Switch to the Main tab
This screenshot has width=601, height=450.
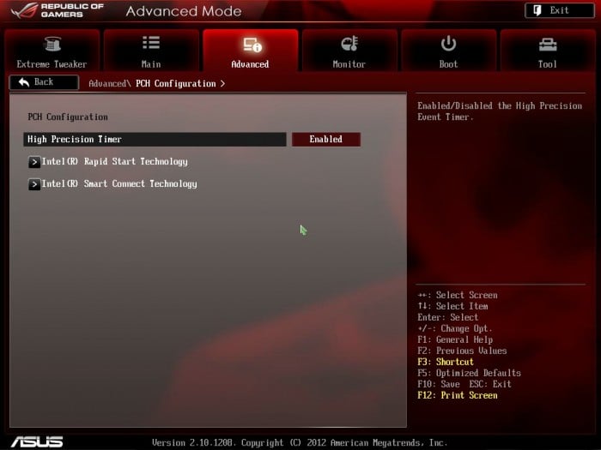(x=151, y=51)
